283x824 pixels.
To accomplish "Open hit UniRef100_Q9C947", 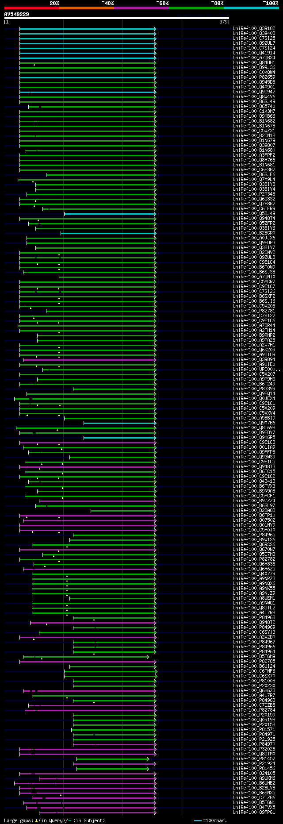I will click(254, 92).
